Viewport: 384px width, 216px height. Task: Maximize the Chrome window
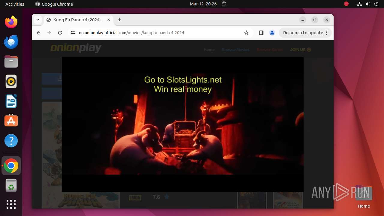(315, 20)
